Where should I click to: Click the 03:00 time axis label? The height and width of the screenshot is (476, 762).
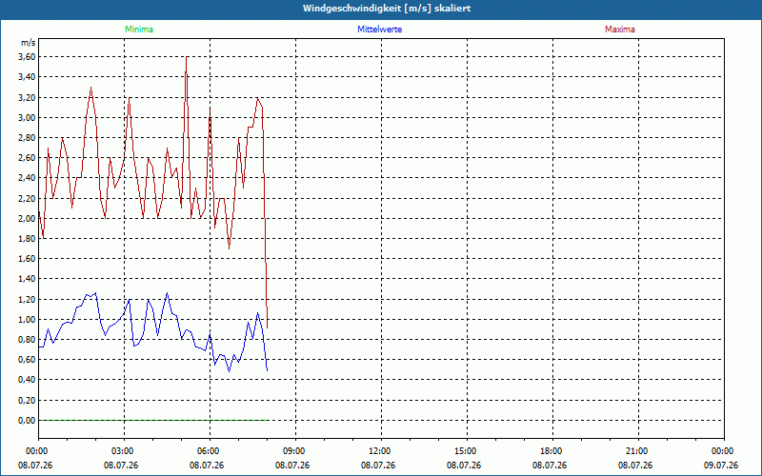pos(124,451)
